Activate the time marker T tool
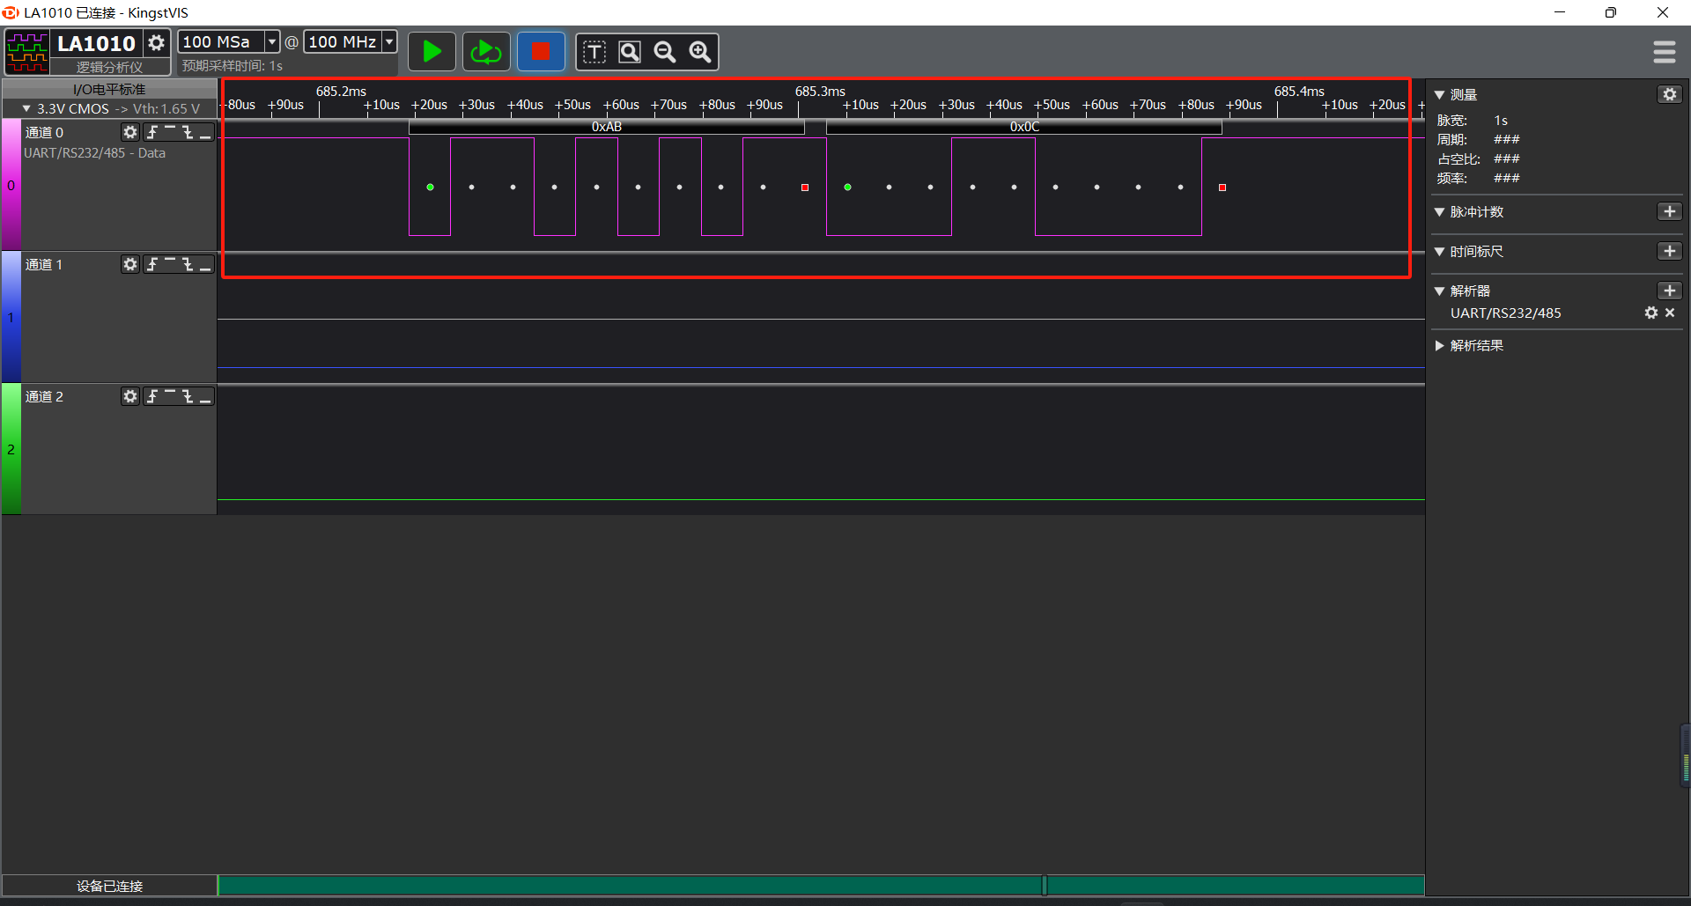The image size is (1691, 906). [594, 52]
